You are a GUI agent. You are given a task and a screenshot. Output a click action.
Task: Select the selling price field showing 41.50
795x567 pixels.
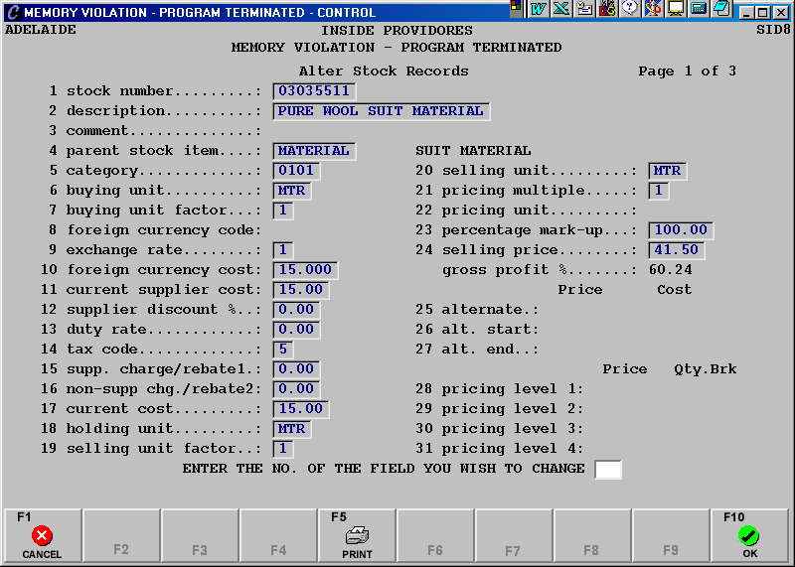(677, 250)
